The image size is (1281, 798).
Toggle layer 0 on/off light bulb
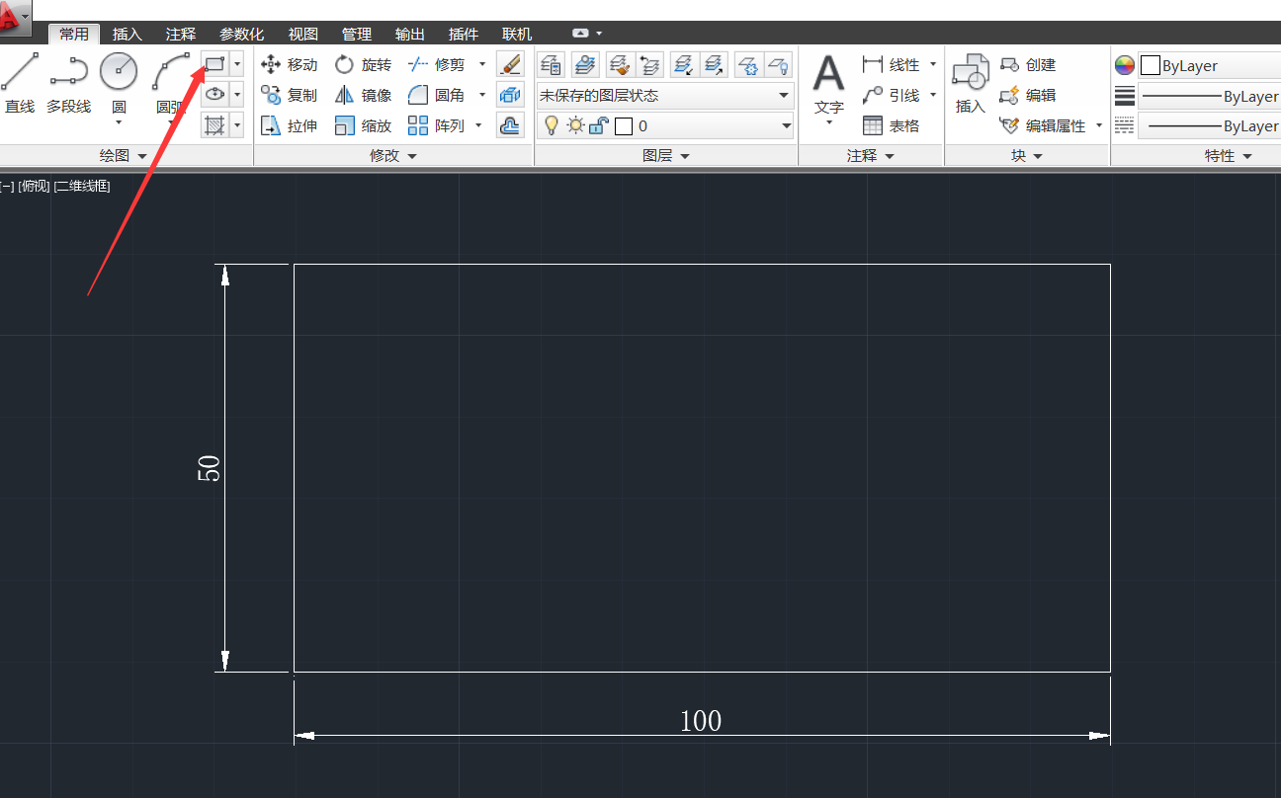tap(552, 125)
